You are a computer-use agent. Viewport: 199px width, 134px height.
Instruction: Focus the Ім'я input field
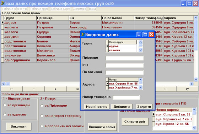point(124,65)
